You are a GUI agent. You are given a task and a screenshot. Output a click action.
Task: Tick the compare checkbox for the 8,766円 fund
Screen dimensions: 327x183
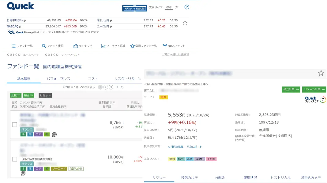tap(15, 125)
